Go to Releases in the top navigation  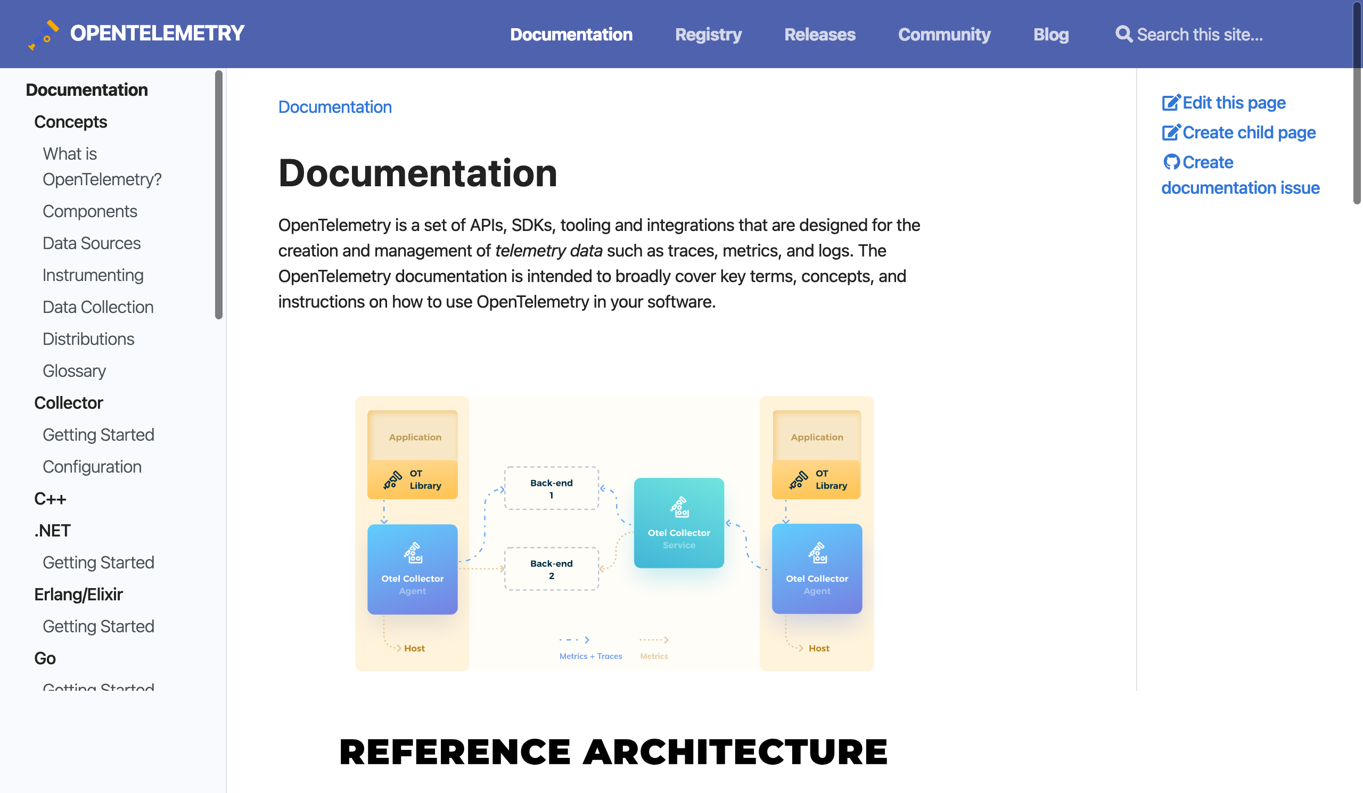pos(819,34)
